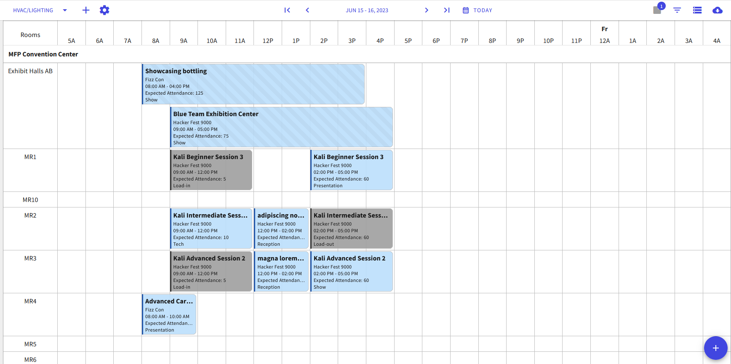This screenshot has width=731, height=364.
Task: Open gray Kali Advanced Session 2 load-in event
Action: tap(211, 271)
